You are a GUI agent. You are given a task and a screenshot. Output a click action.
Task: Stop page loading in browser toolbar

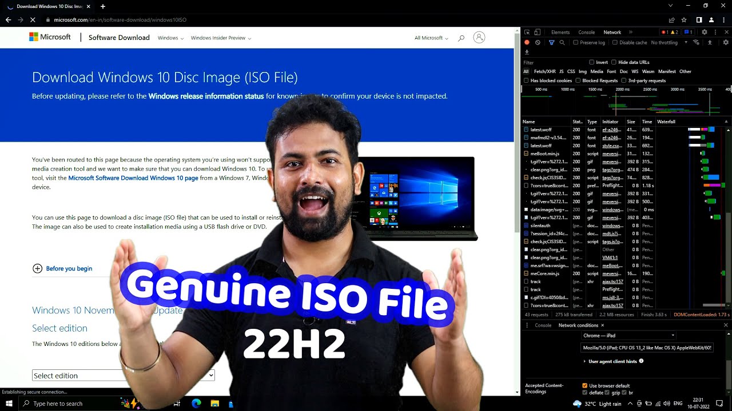tap(33, 20)
